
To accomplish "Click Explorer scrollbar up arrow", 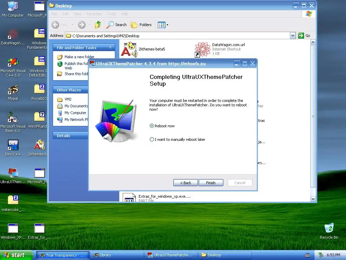I will 313,42.
